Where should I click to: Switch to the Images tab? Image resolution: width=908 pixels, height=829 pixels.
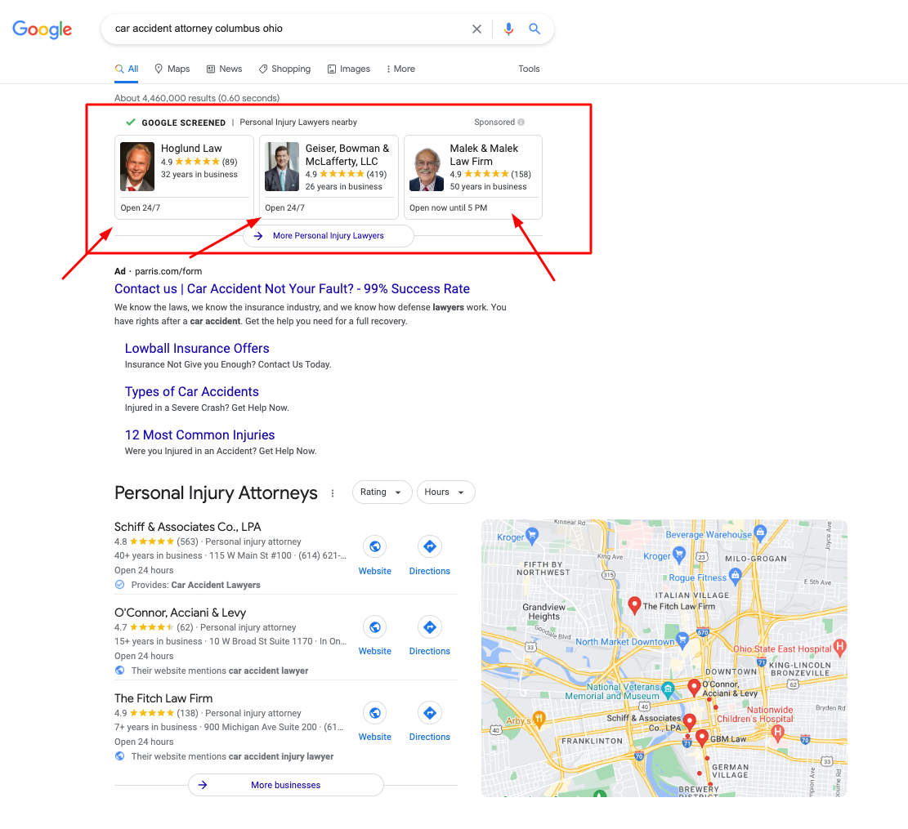pyautogui.click(x=349, y=69)
